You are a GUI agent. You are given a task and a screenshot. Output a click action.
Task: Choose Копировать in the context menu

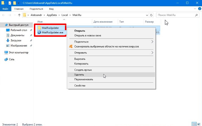coord(111,64)
